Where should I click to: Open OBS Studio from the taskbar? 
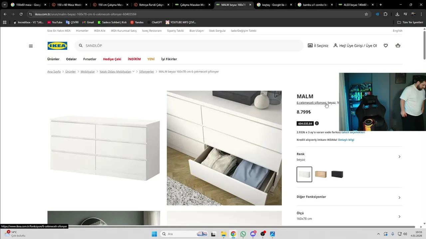point(263,234)
